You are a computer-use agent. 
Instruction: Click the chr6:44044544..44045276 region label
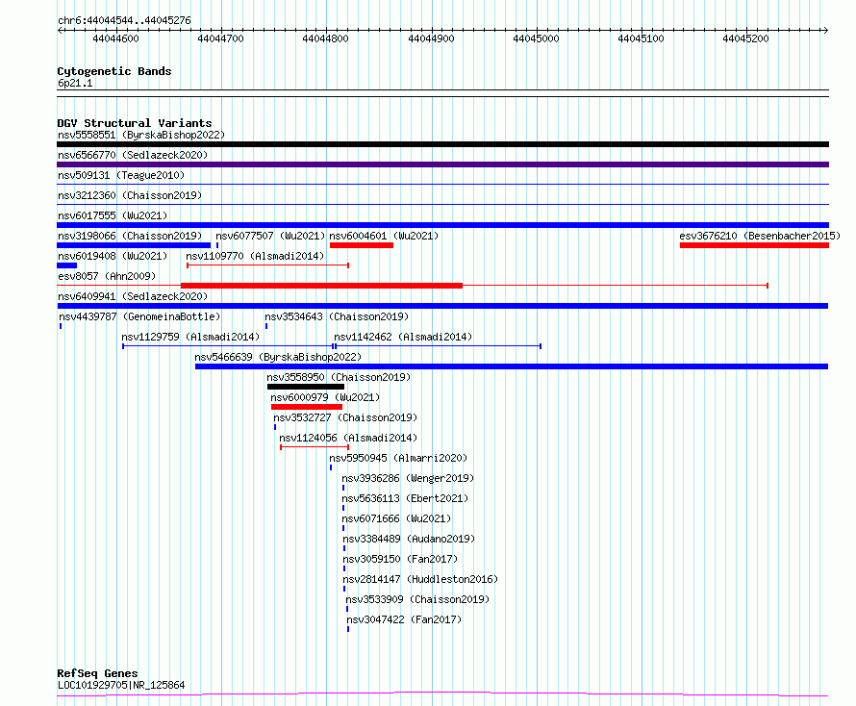point(124,20)
